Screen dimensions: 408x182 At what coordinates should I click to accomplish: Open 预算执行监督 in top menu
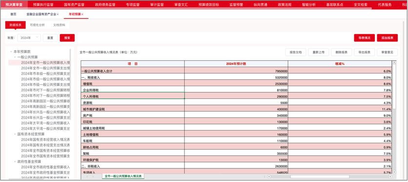click(43, 4)
